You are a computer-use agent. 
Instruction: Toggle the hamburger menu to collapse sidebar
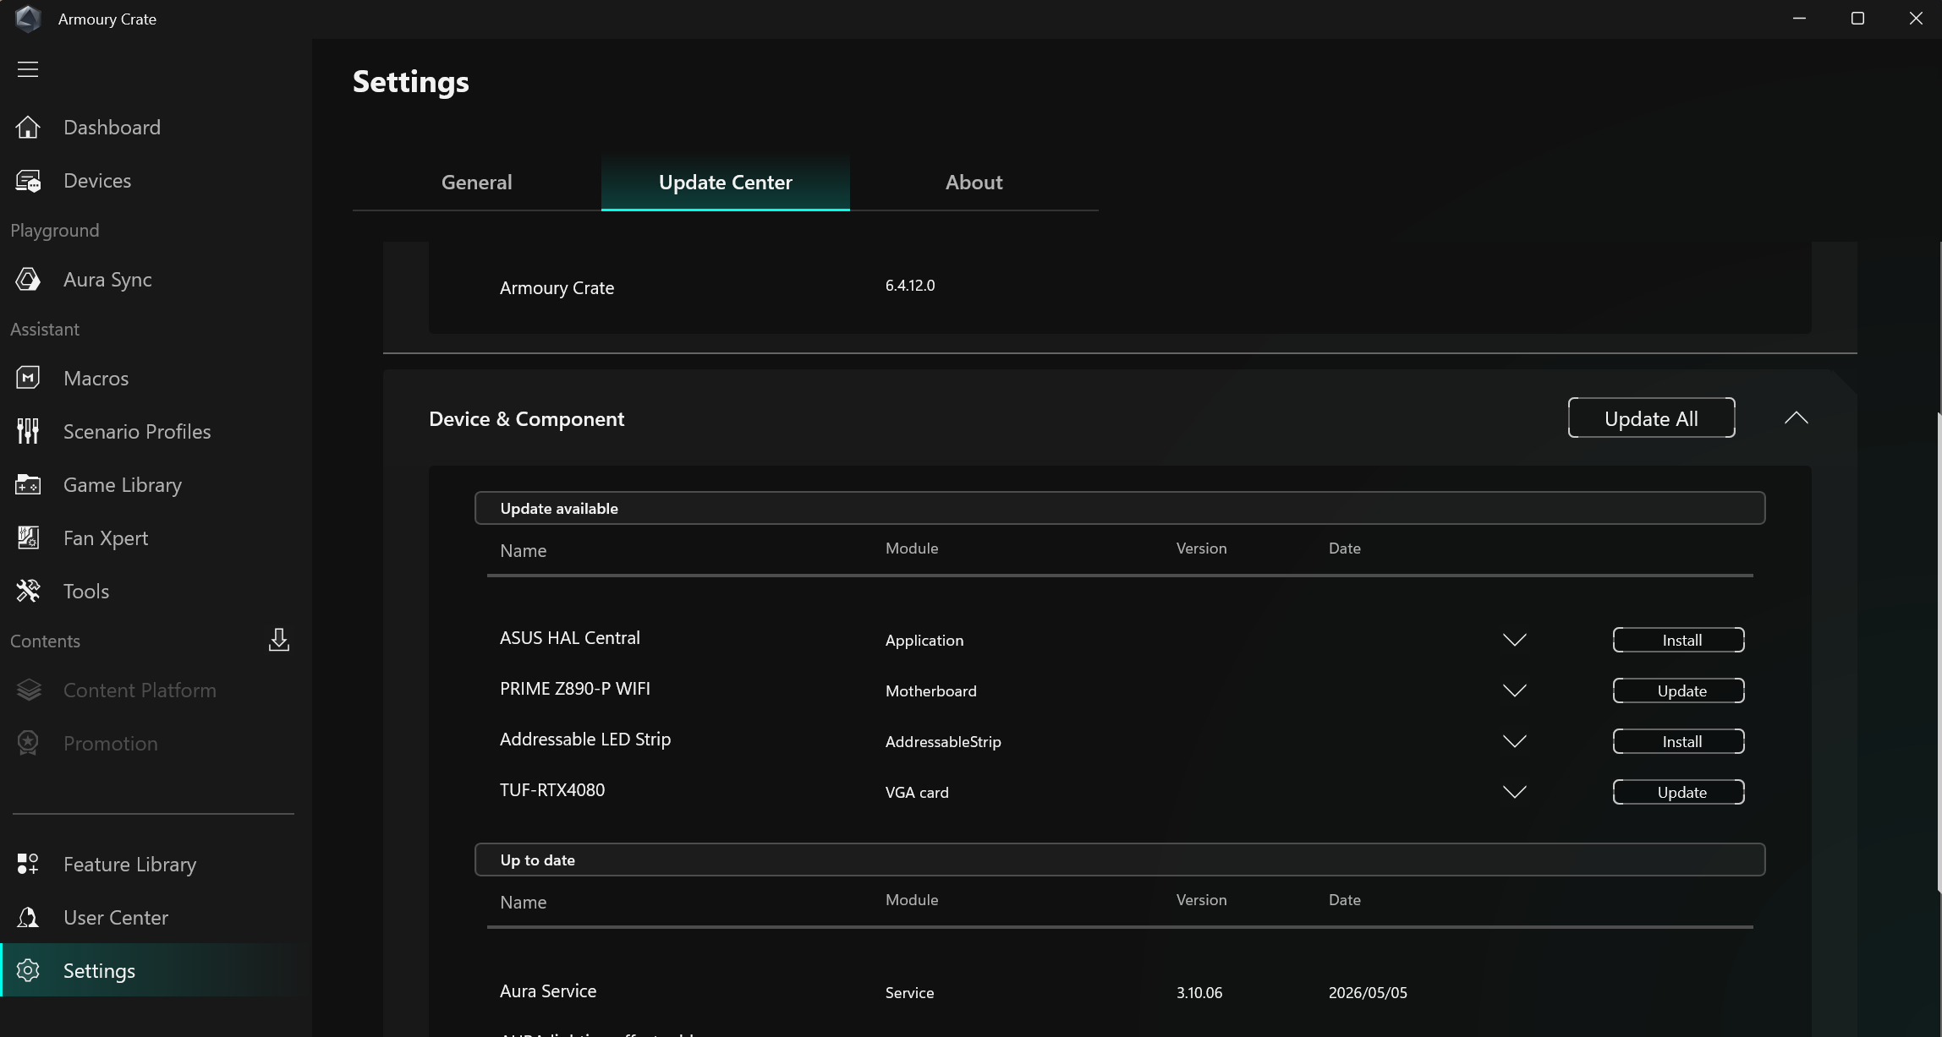point(28,69)
